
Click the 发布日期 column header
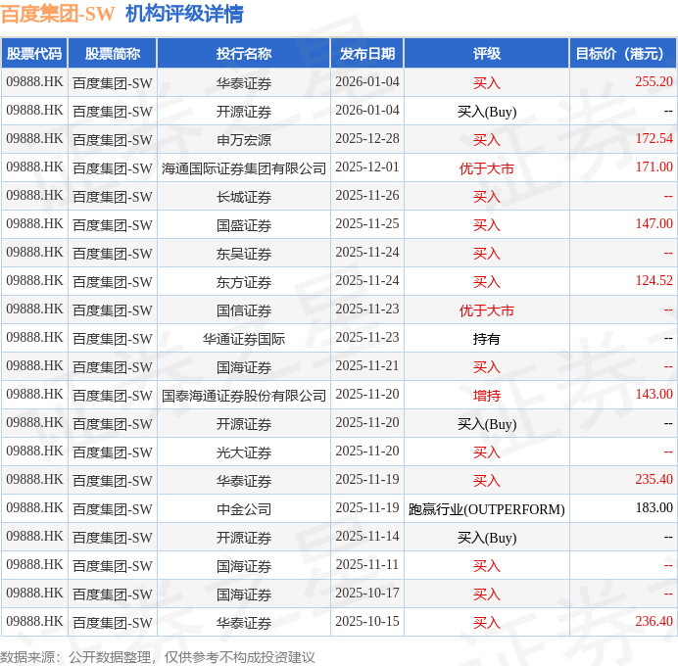pos(367,54)
